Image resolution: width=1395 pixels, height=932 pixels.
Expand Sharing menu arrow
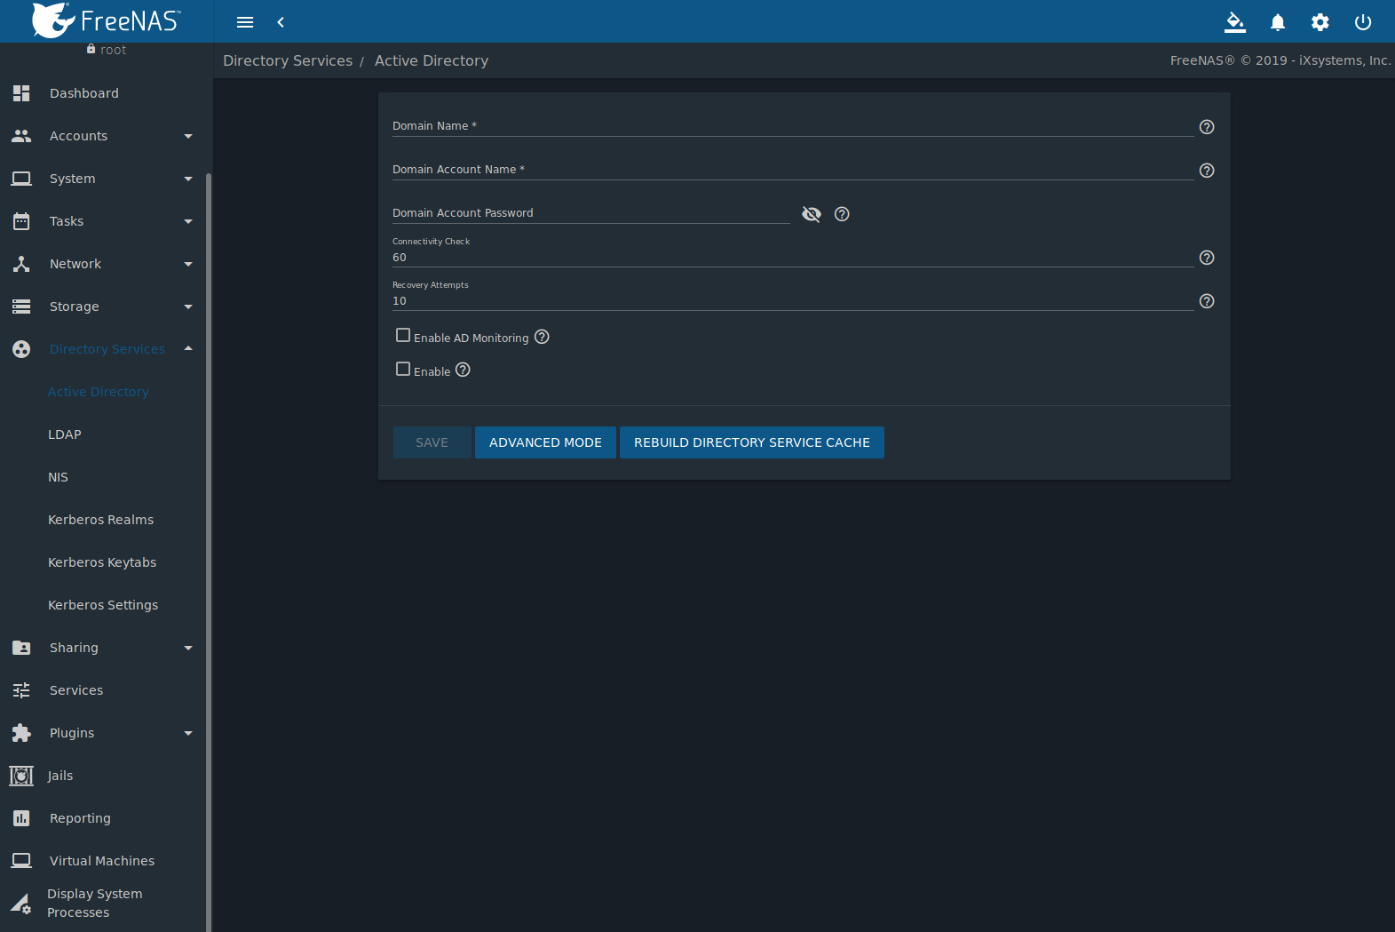pyautogui.click(x=188, y=648)
